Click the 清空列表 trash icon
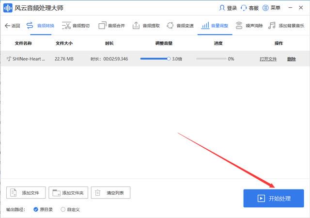Viewport: 310px width, 218px height. (x=98, y=192)
